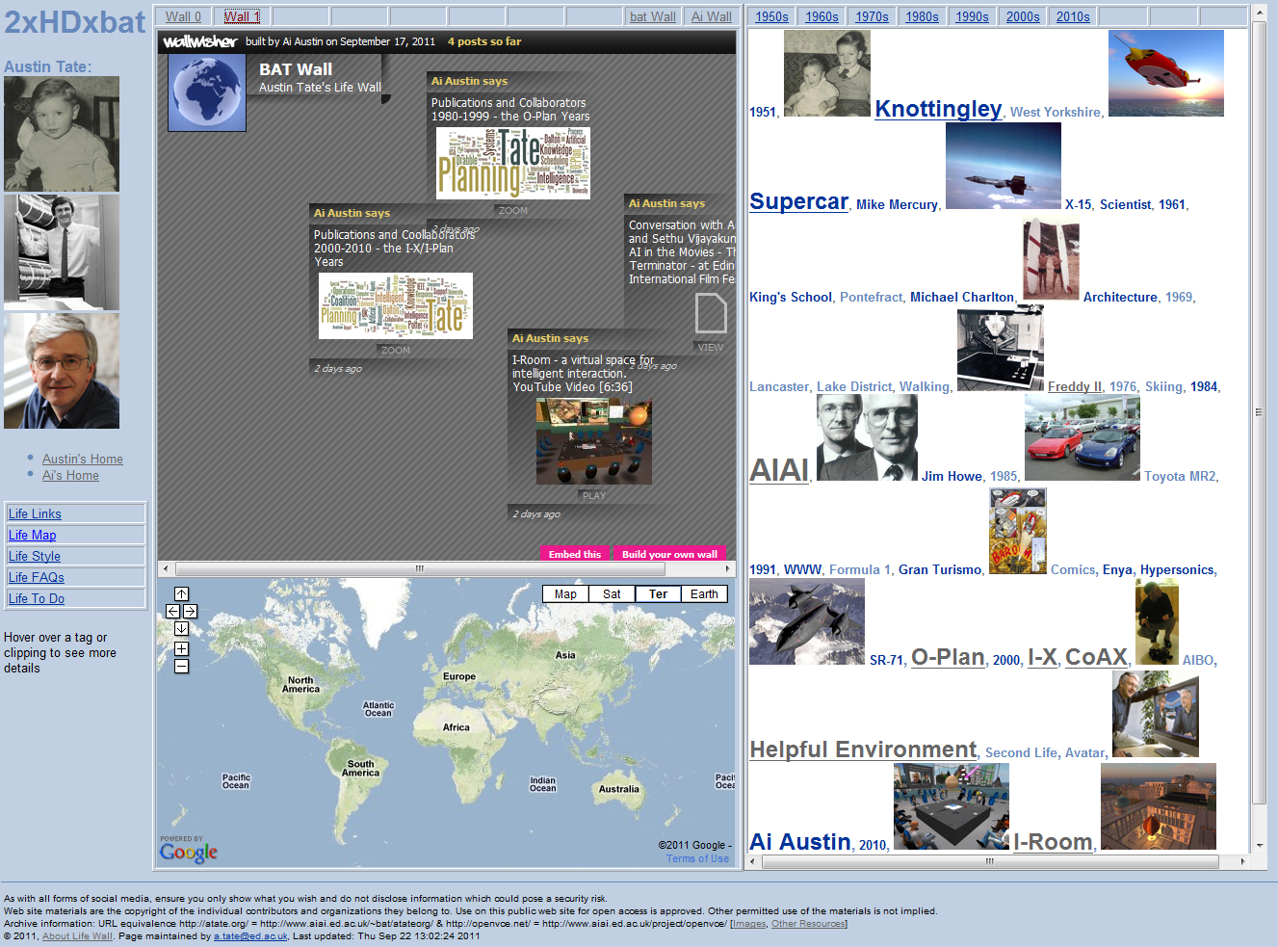
Task: Open the Wall 0 tab
Action: [183, 16]
